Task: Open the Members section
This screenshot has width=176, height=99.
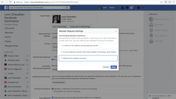Action: coord(9,32)
